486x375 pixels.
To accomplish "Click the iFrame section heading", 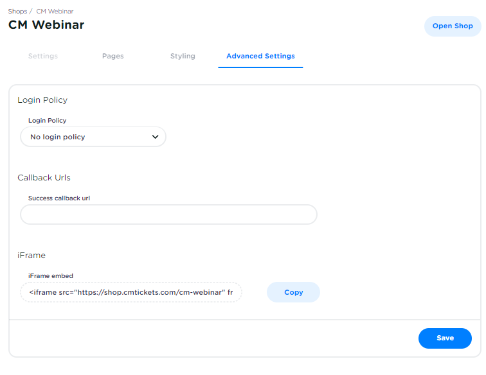I will coord(32,255).
